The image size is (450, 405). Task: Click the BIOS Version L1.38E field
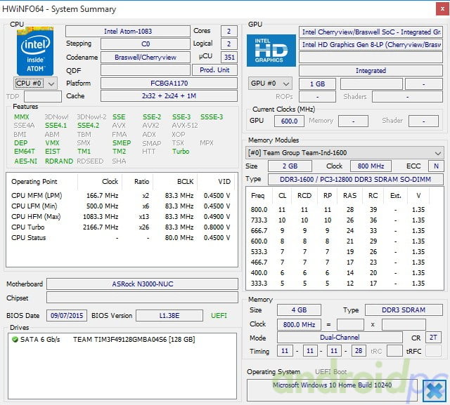click(169, 316)
